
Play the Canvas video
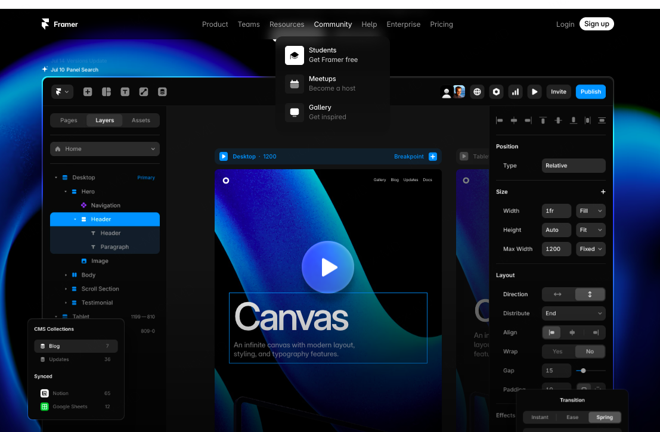click(328, 267)
